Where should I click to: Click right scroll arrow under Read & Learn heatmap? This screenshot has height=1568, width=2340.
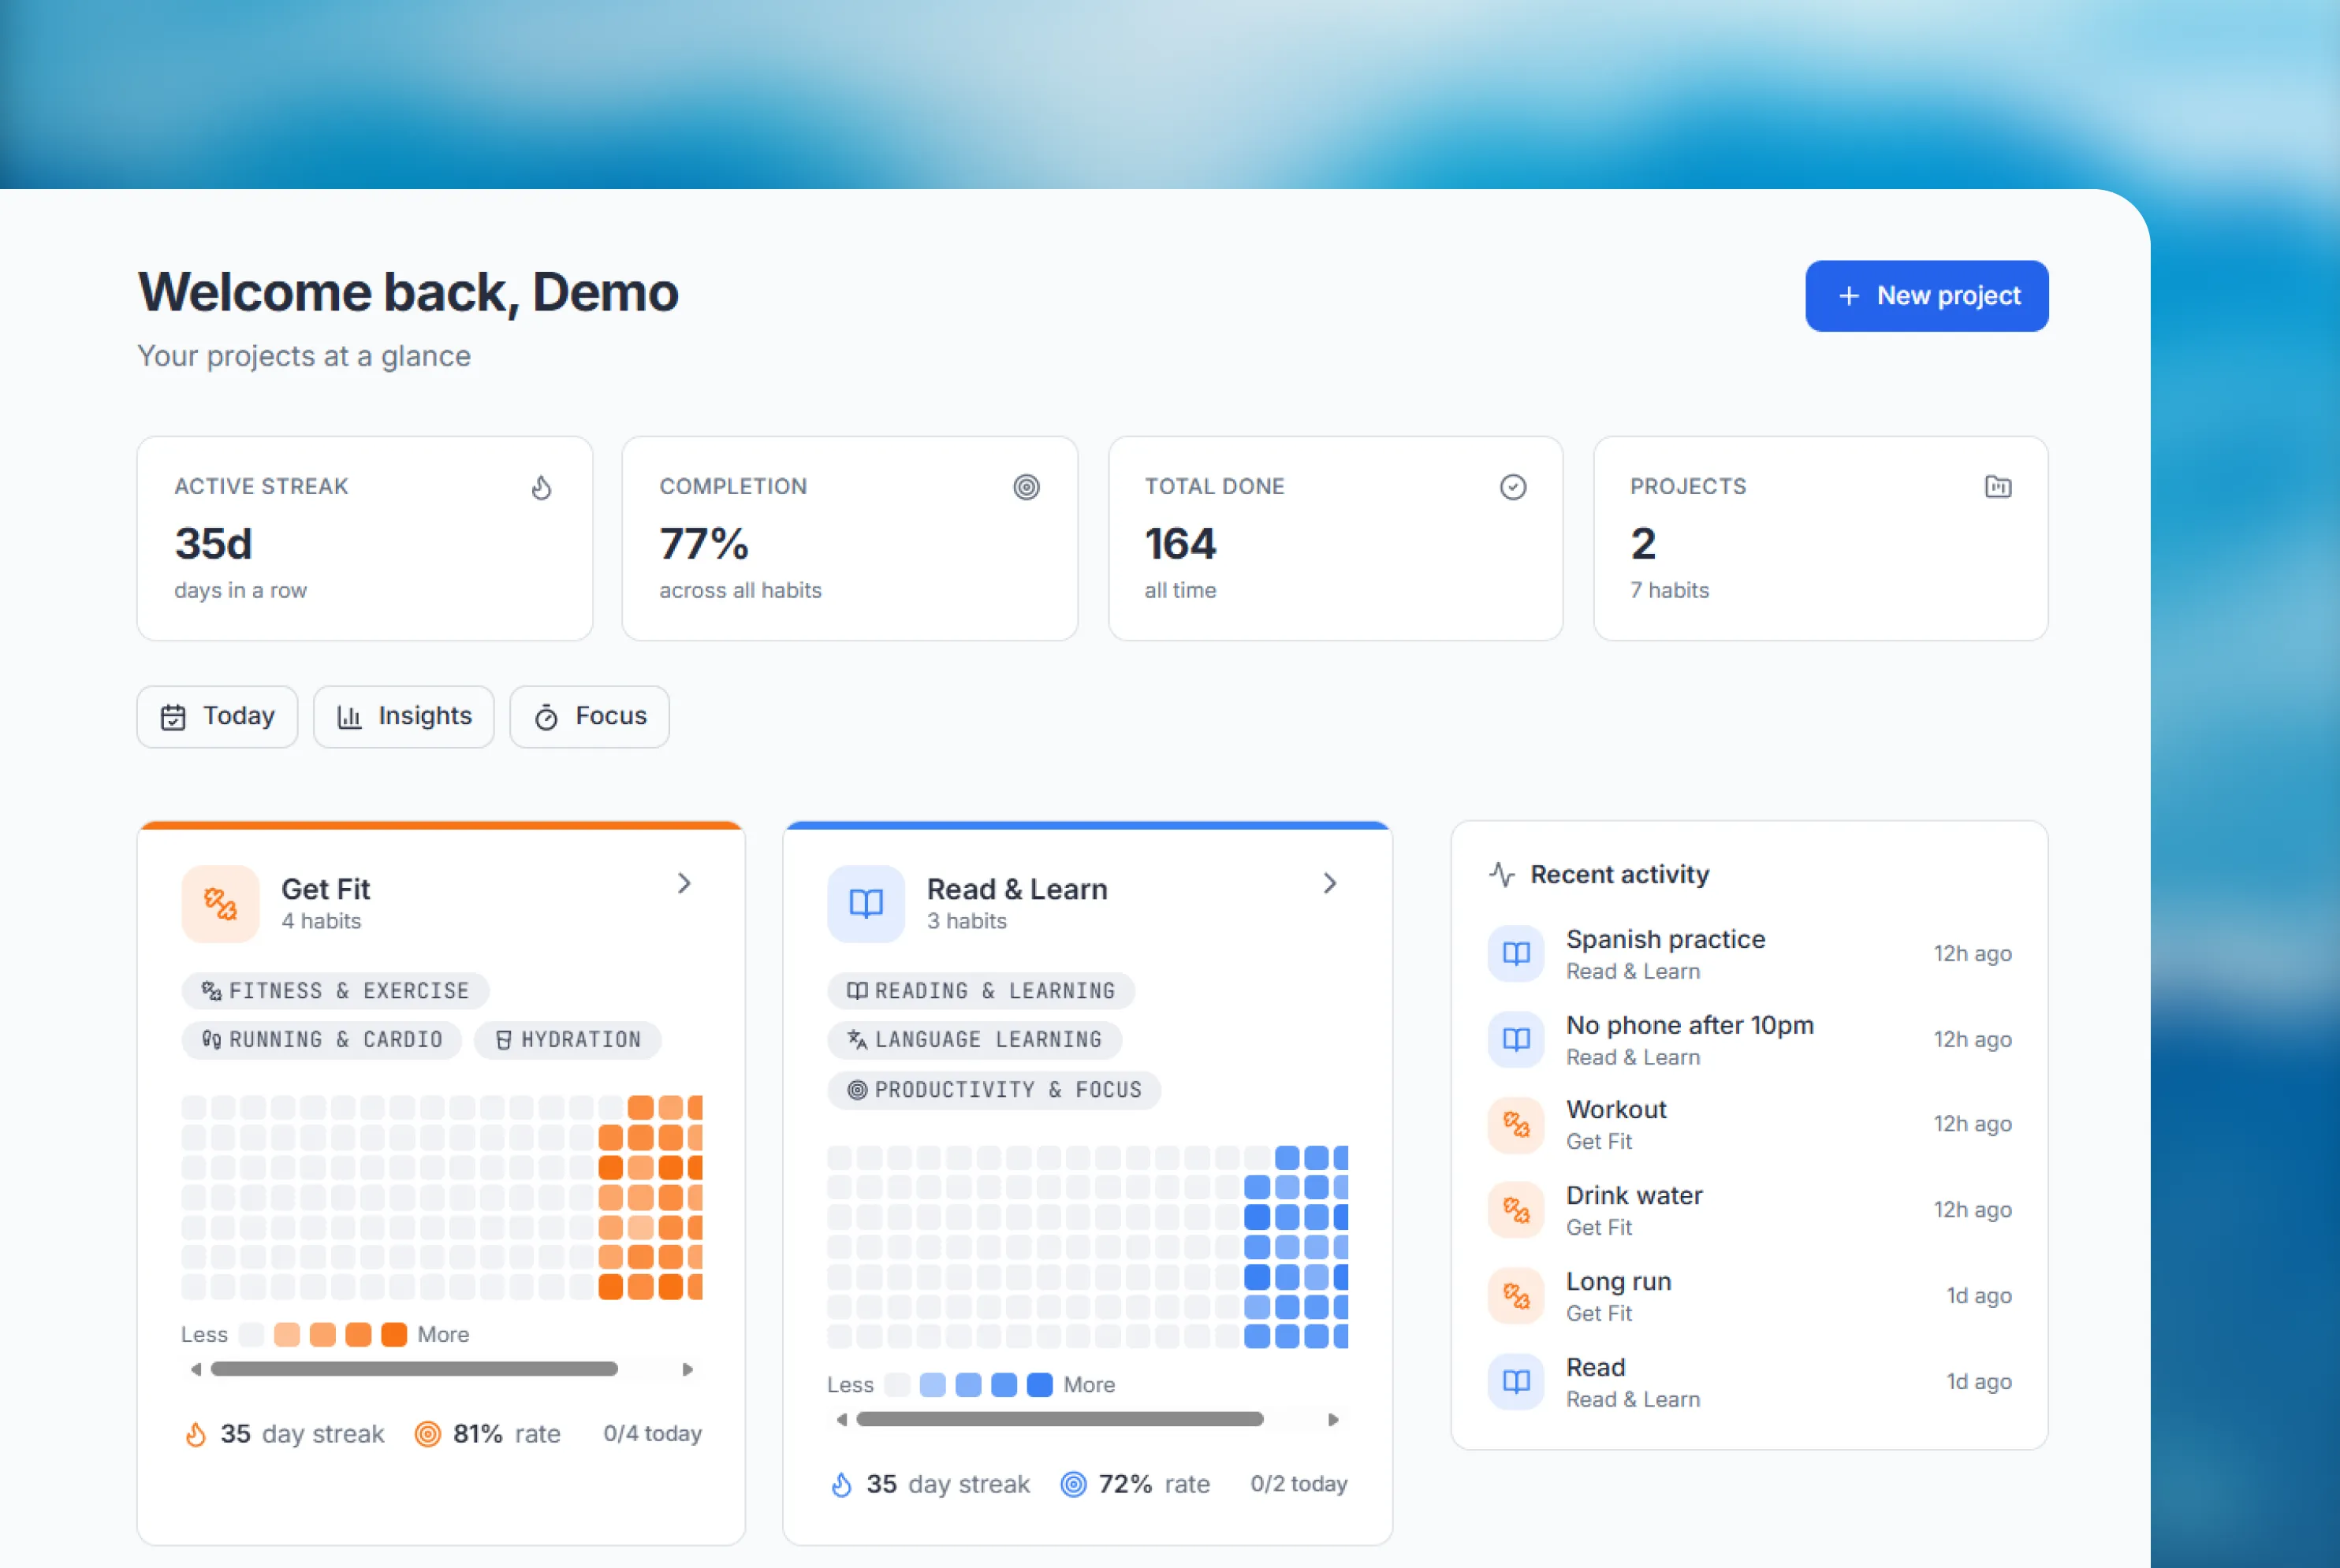click(1332, 1419)
